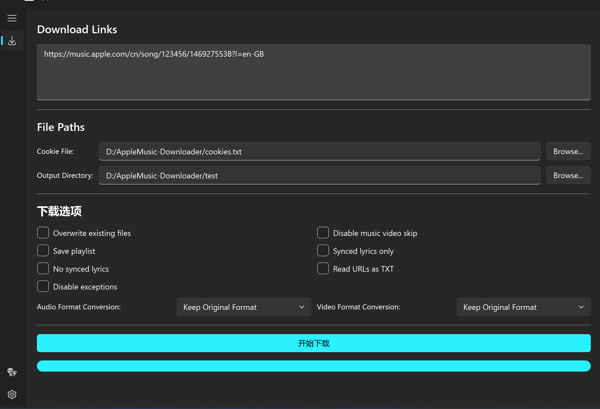Screen dimensions: 600x409
Task: Select the Download page sidebar icon
Action: pos(12,41)
